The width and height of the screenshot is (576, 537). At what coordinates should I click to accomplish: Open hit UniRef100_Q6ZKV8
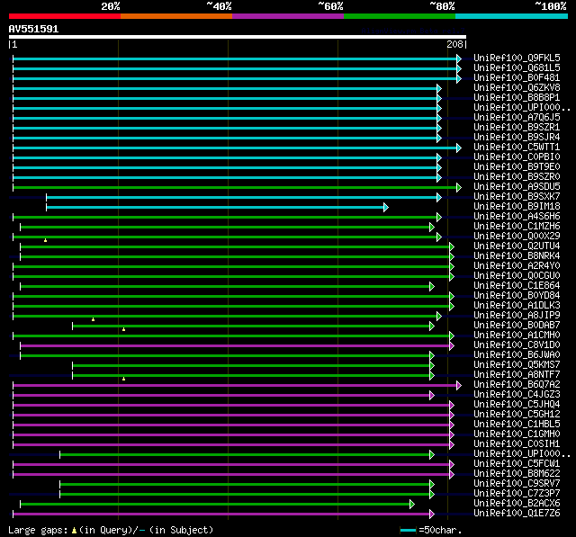(517, 87)
